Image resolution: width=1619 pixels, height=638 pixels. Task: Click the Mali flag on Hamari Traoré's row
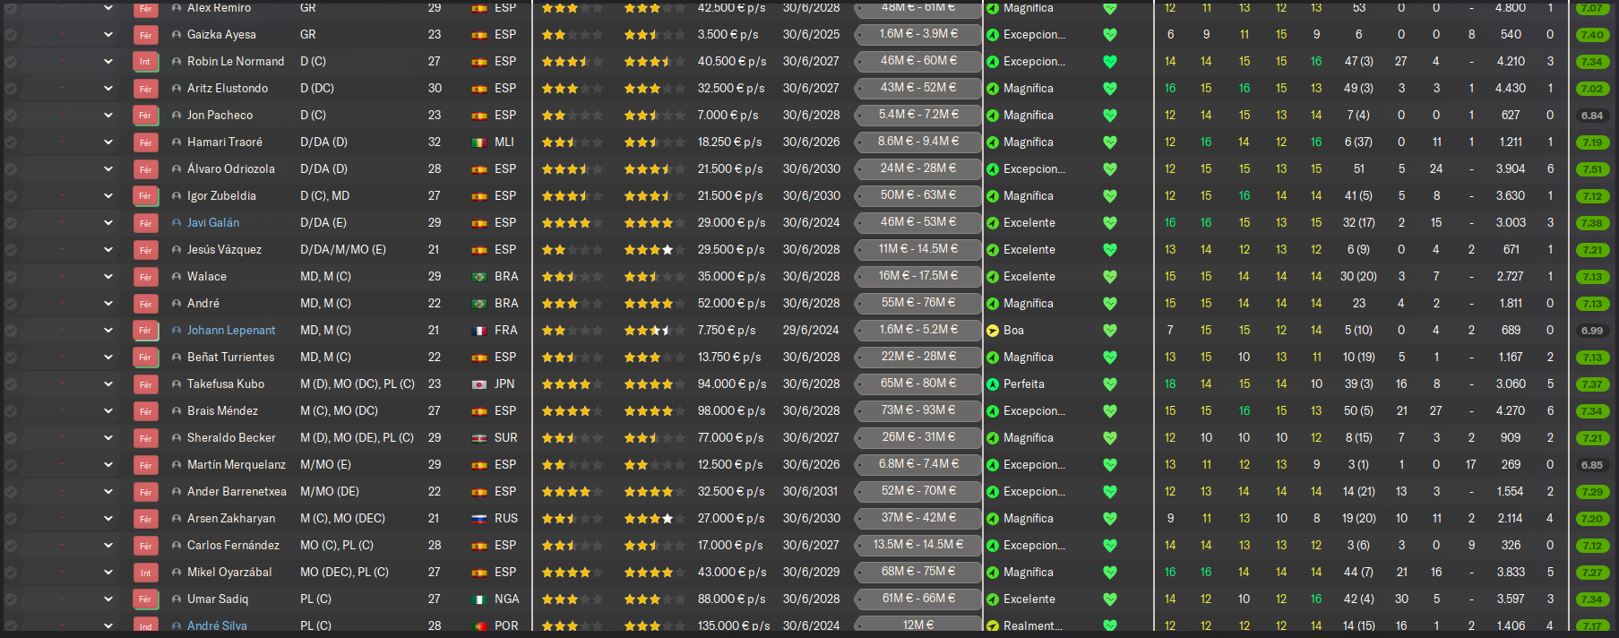point(479,142)
